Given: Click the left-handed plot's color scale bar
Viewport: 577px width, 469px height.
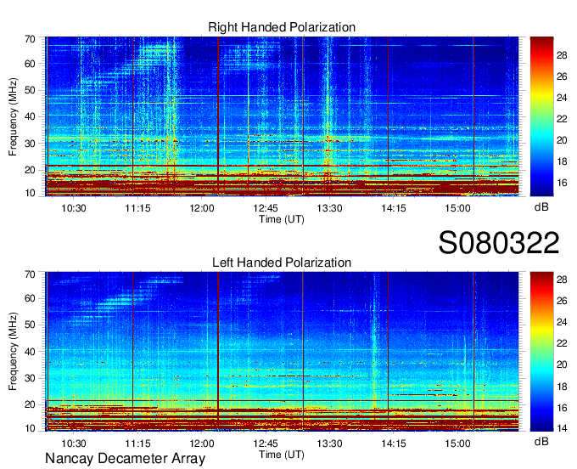Looking at the screenshot, I should pos(541,352).
